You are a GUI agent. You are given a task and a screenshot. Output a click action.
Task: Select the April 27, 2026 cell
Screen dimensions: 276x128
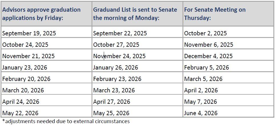point(112,102)
